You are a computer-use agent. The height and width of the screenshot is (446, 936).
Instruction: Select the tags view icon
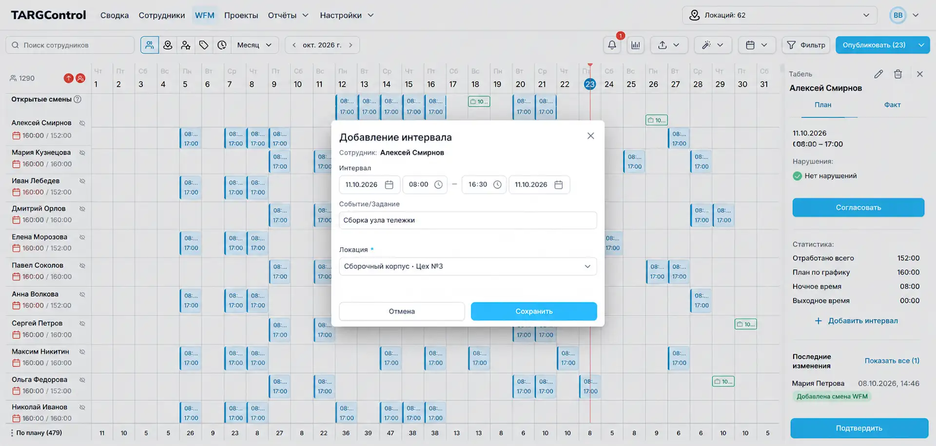204,45
